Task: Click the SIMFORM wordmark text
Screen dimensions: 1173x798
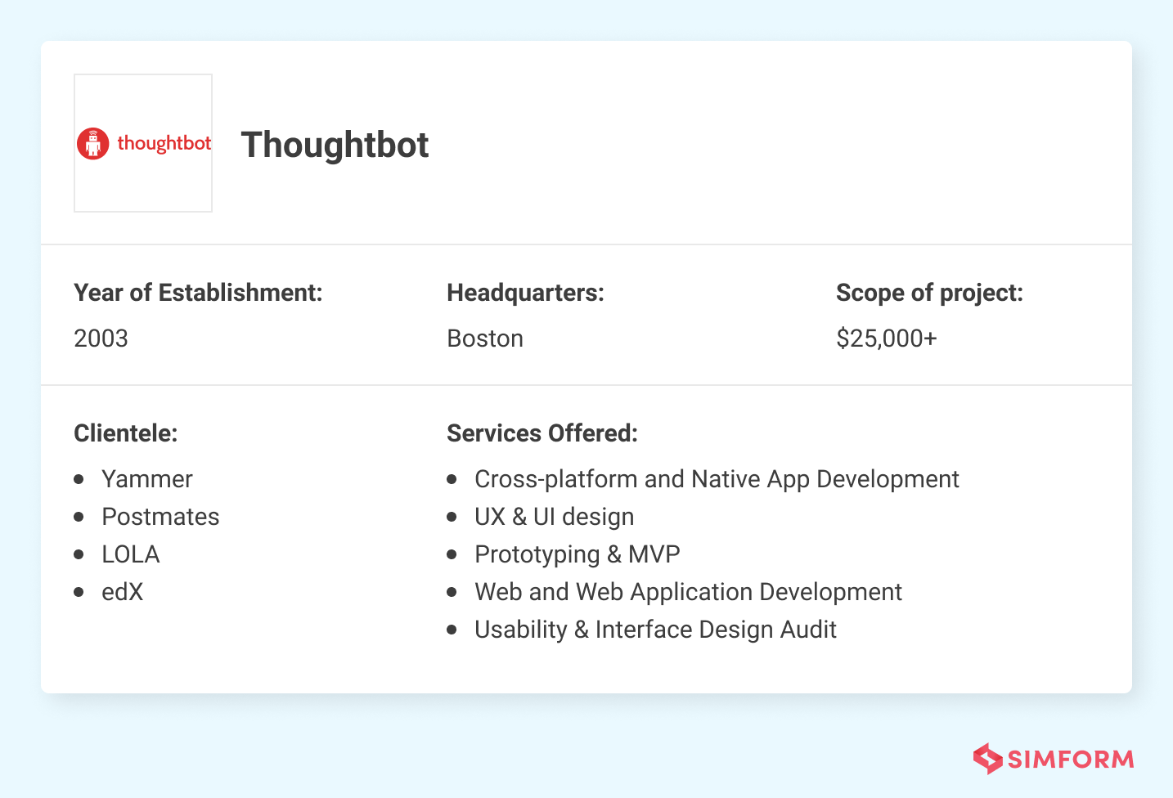Action: tap(1071, 760)
